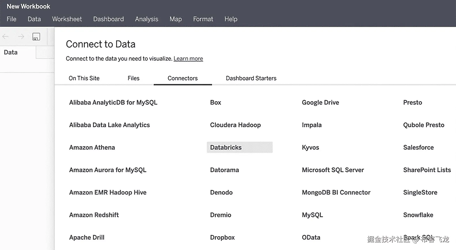Open the Analysis menu
456x250 pixels.
[x=147, y=19]
